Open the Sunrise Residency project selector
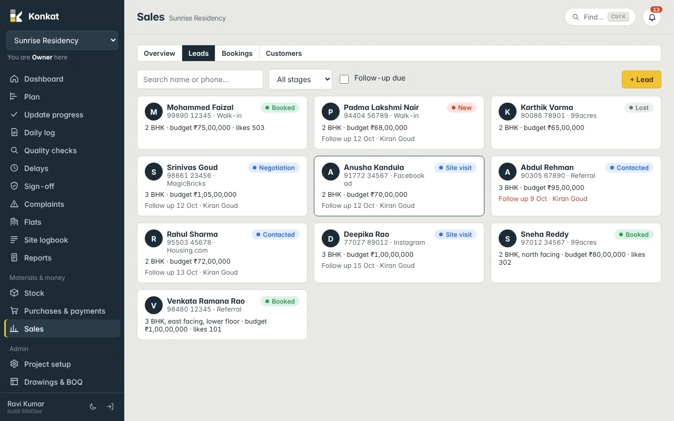 tap(62, 41)
